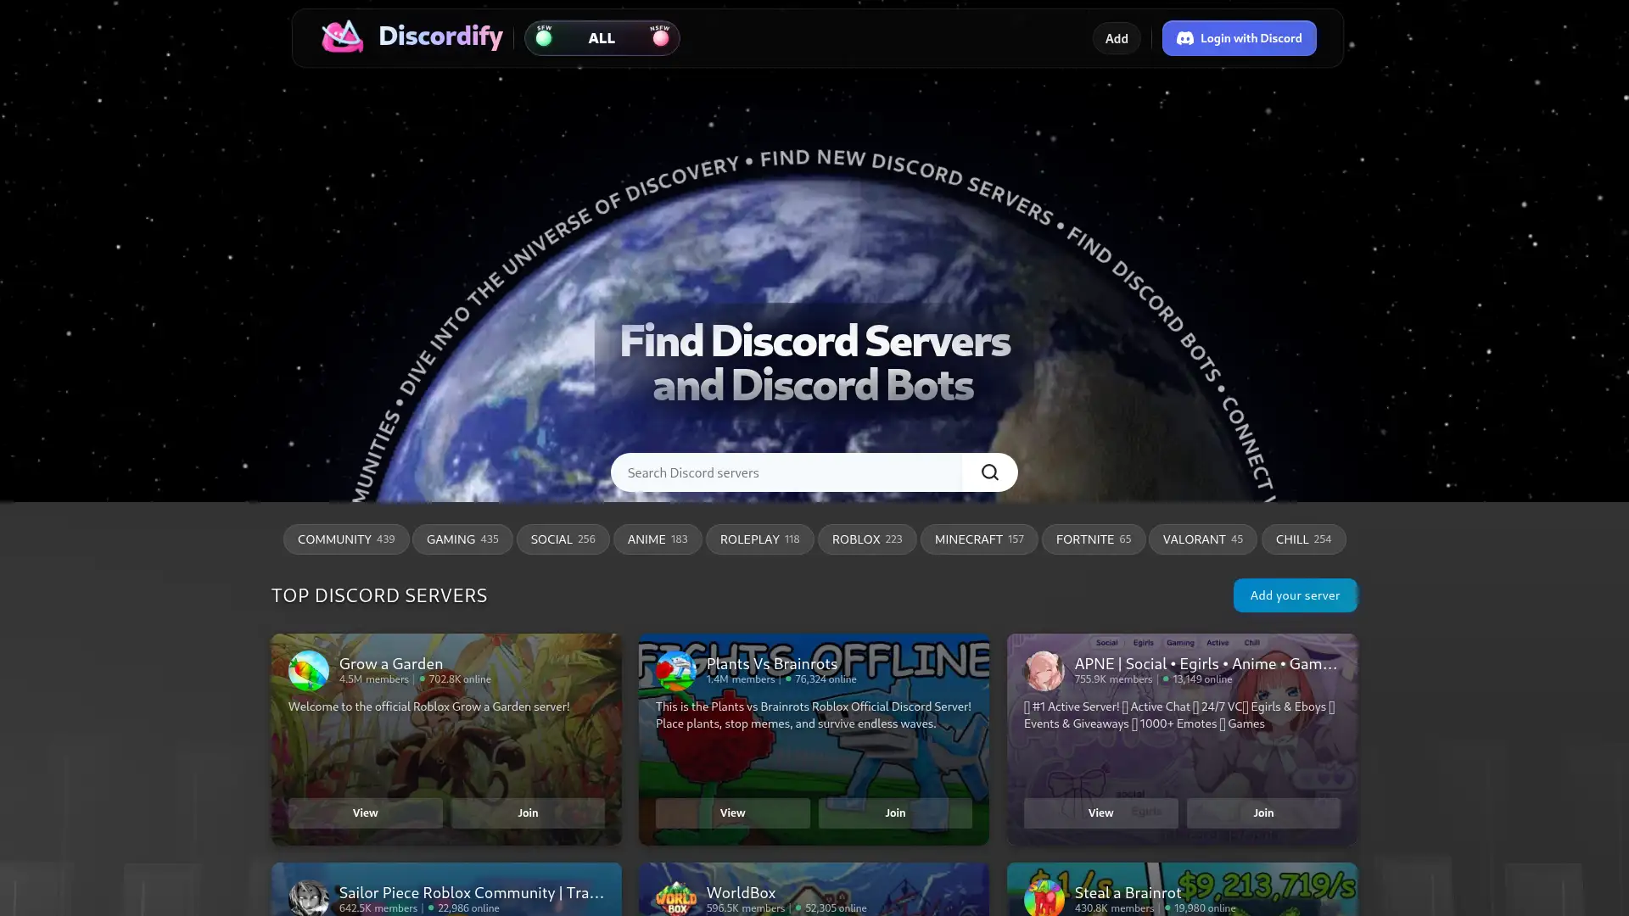Select the ANIME 183 category tag
The height and width of the screenshot is (916, 1629).
point(658,539)
